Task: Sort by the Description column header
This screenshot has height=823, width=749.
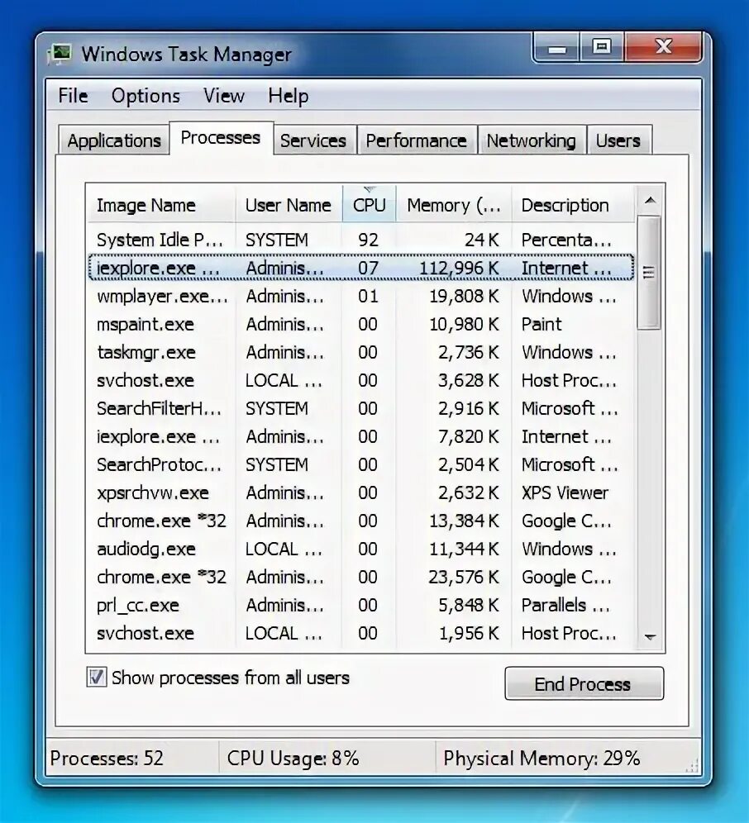Action: click(x=573, y=205)
